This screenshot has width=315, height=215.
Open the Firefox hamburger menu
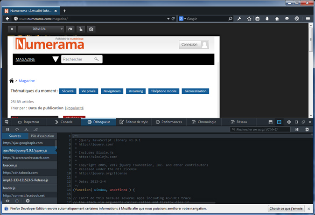pyautogui.click(x=308, y=19)
